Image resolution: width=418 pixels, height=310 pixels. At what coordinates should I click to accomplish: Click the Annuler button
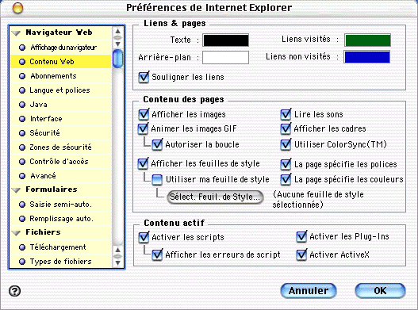(309, 290)
